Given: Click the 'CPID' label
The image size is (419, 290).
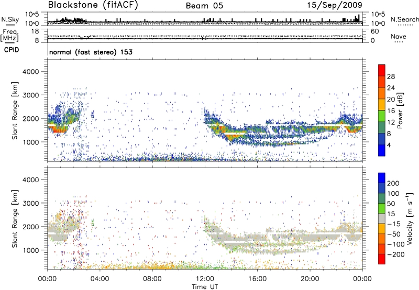Looking at the screenshot, I should tap(12, 50).
